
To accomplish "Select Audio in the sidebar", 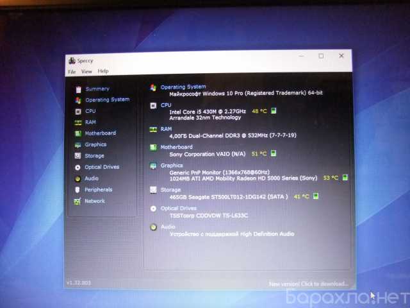I will pyautogui.click(x=92, y=178).
